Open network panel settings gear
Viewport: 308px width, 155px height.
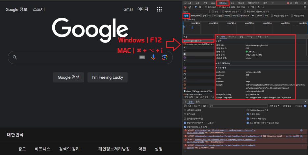coord(305,7)
